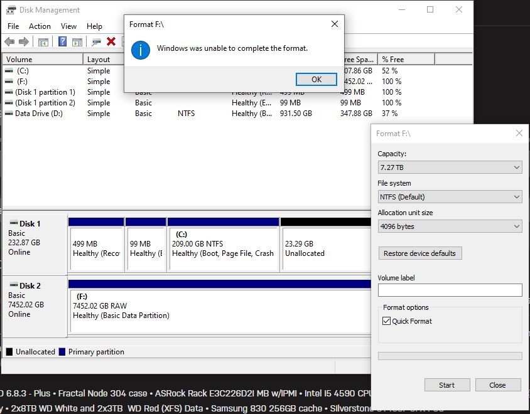Open the Capacity dropdown showing 7.27 TB
The height and width of the screenshot is (414, 530).
click(x=450, y=167)
